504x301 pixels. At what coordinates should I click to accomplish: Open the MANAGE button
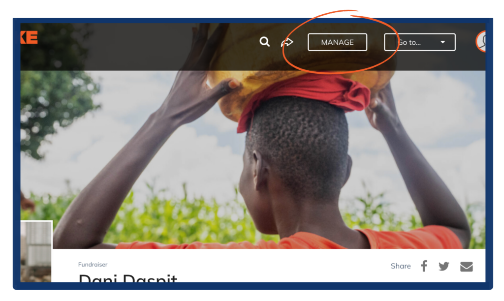(x=337, y=42)
